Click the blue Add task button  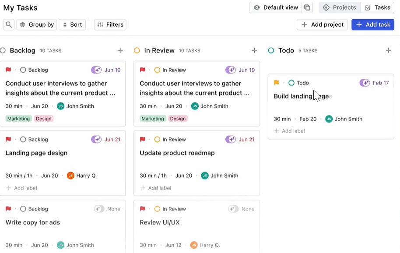(373, 25)
